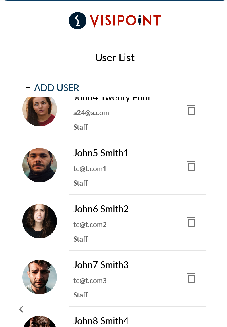Click the VisiPoint red wordmark

coord(125,21)
